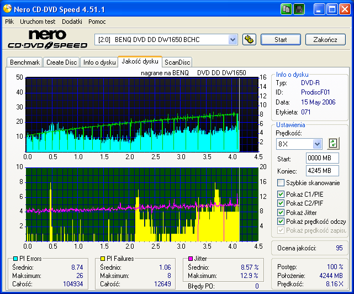Close the Nero CD-DVD Speed window

pos(345,9)
